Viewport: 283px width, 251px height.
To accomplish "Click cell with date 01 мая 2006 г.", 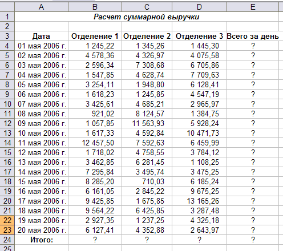I will click(41, 46).
